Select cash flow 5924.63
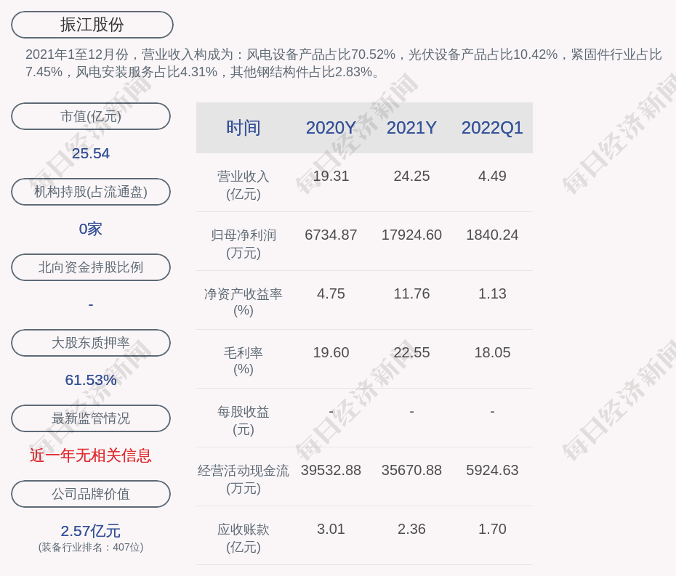 [492, 470]
